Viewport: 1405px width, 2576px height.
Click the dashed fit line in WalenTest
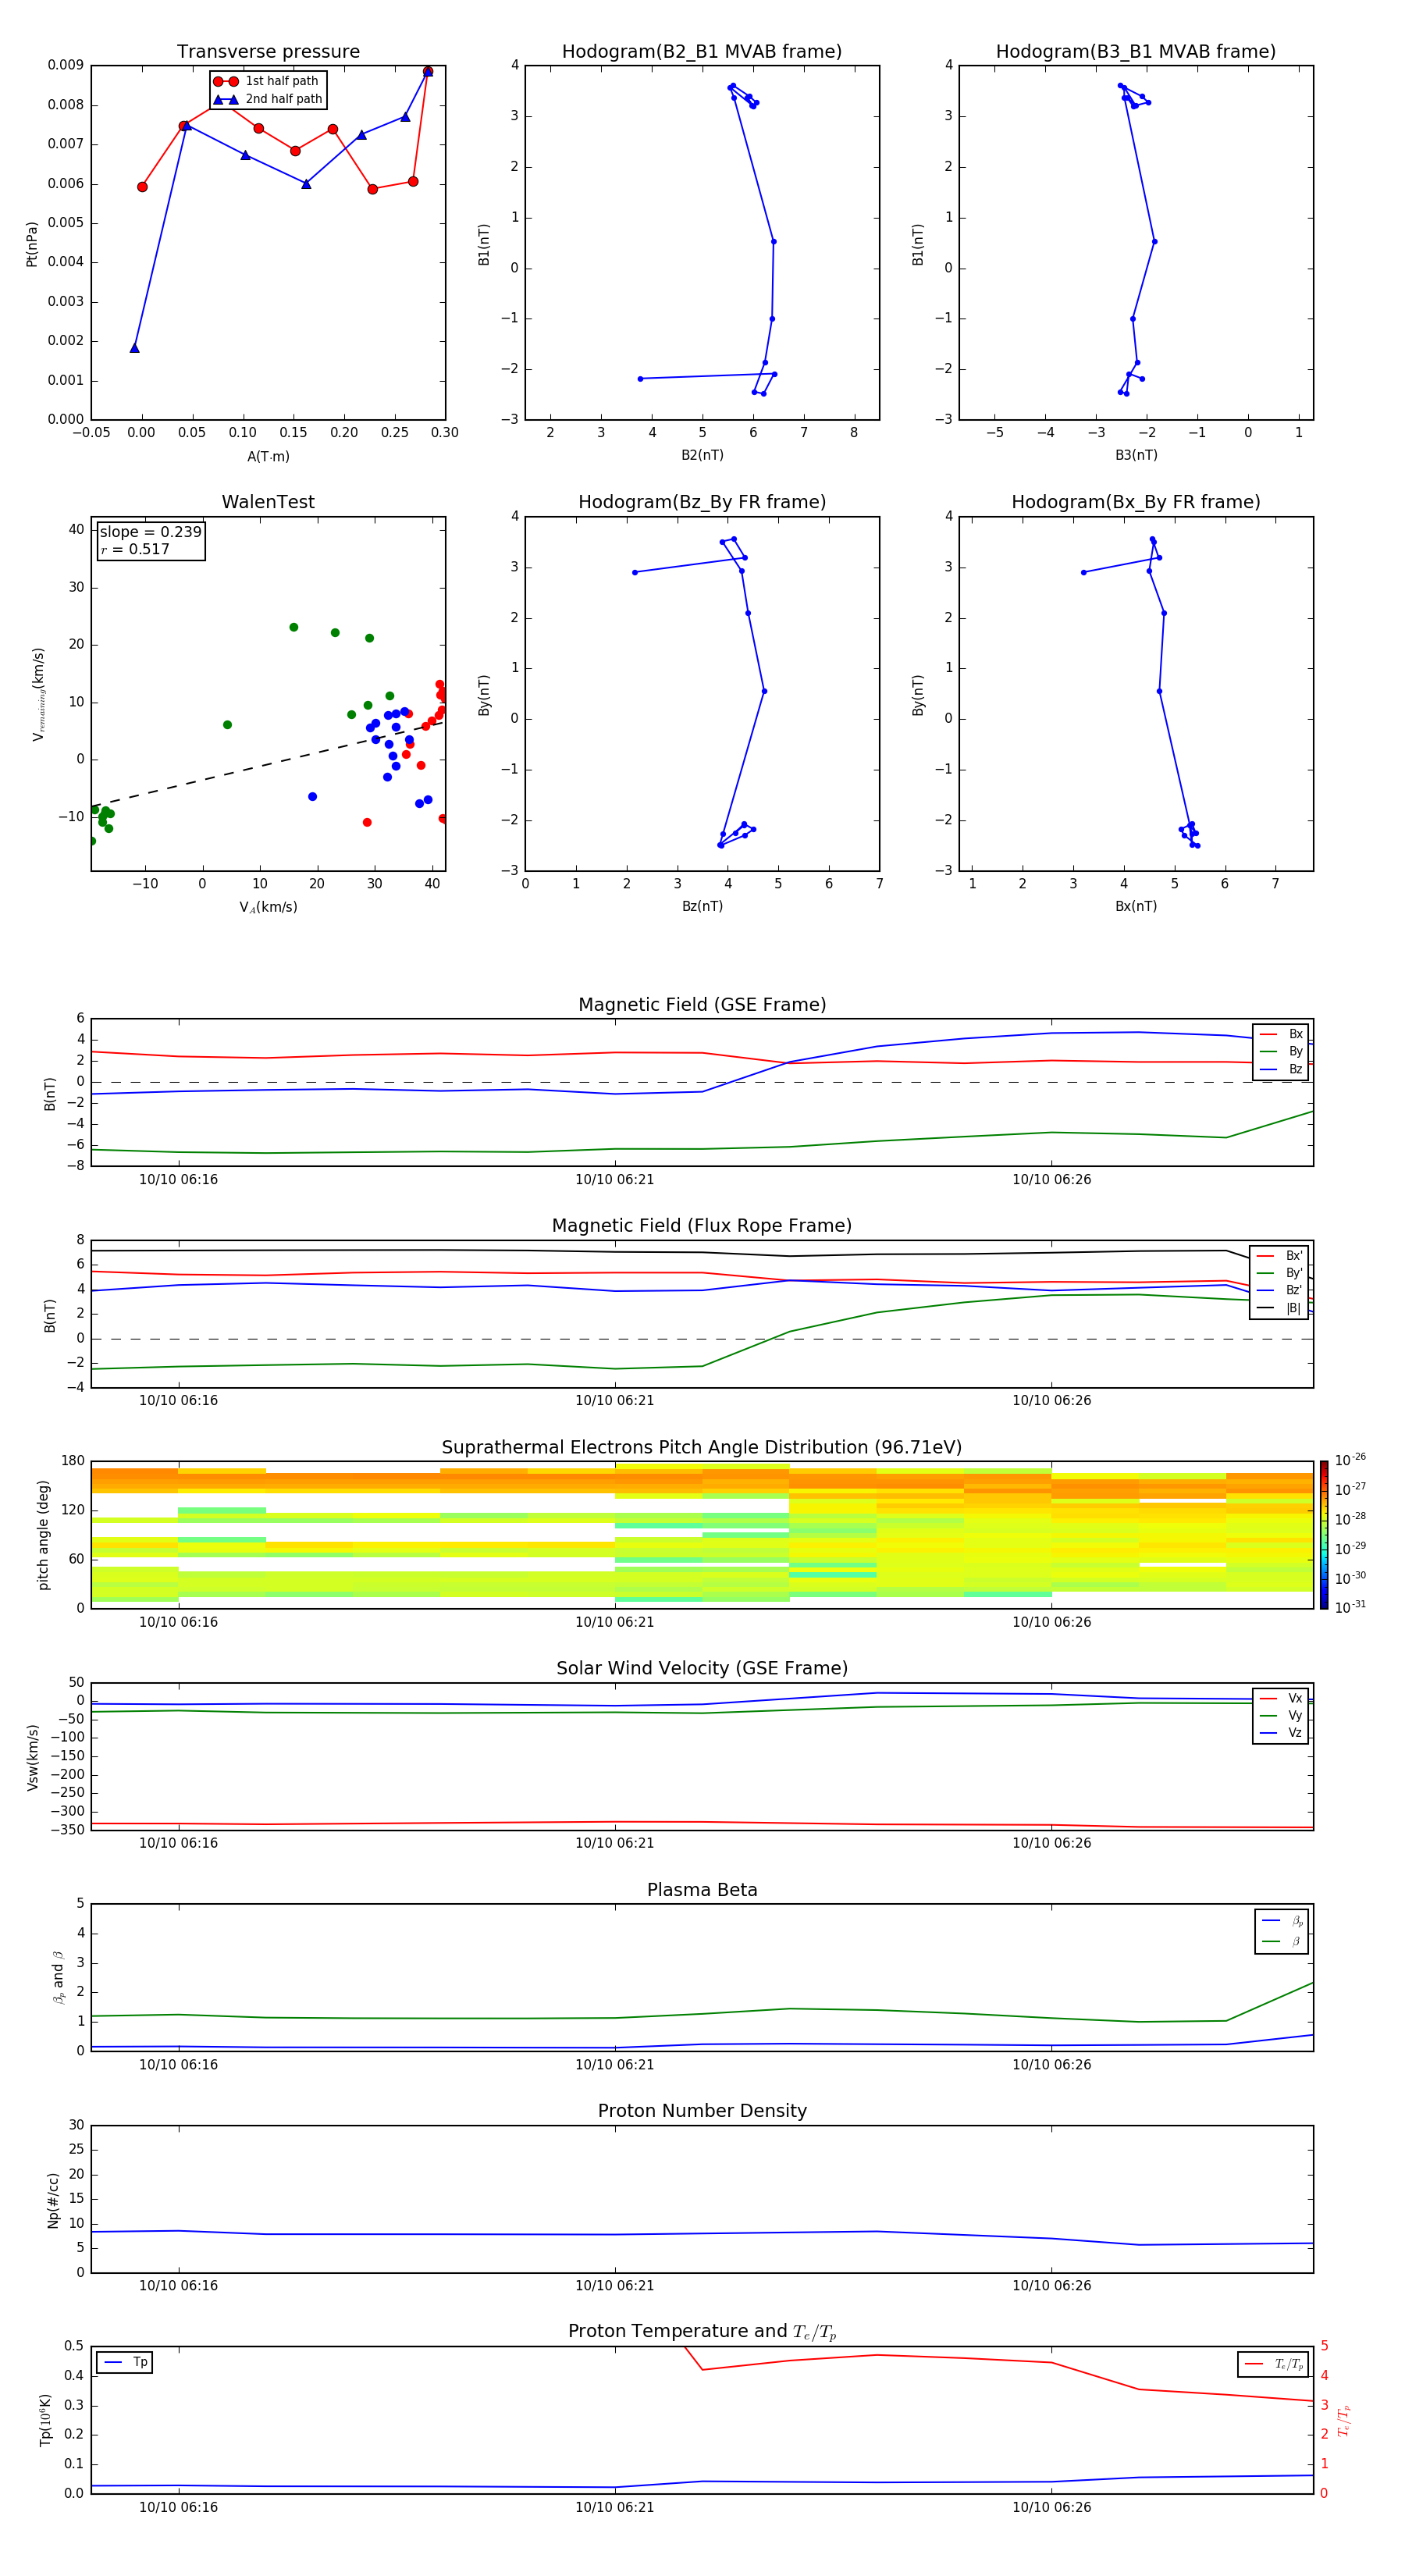tap(268, 765)
